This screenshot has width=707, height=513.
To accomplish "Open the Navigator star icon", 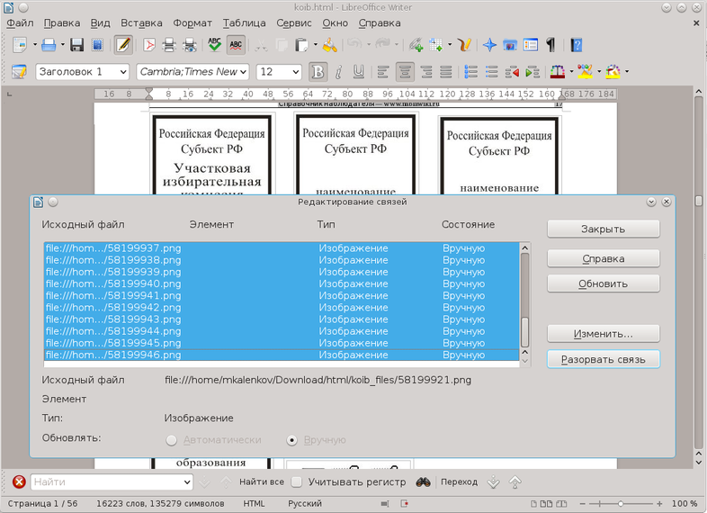I will click(x=489, y=45).
